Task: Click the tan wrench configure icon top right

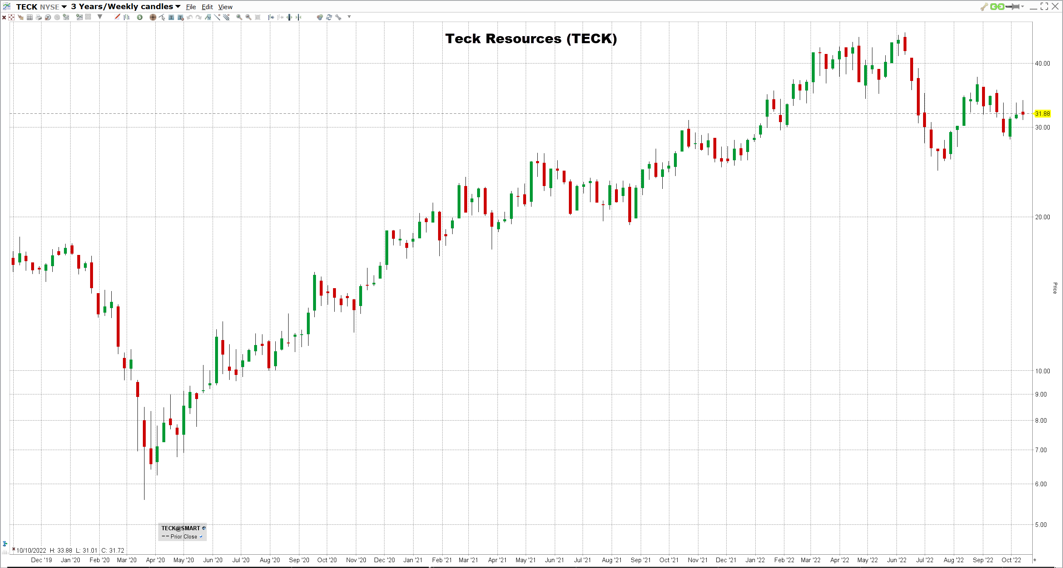Action: tap(984, 7)
